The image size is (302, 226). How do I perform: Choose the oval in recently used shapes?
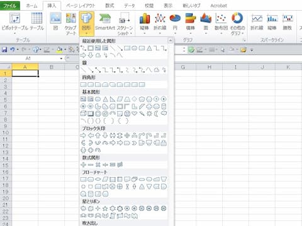pyautogui.click(x=135, y=48)
